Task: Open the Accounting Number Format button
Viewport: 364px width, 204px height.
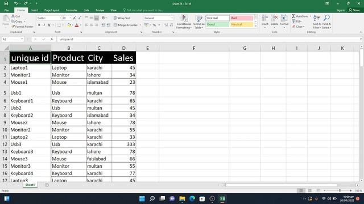Action: [x=146, y=25]
